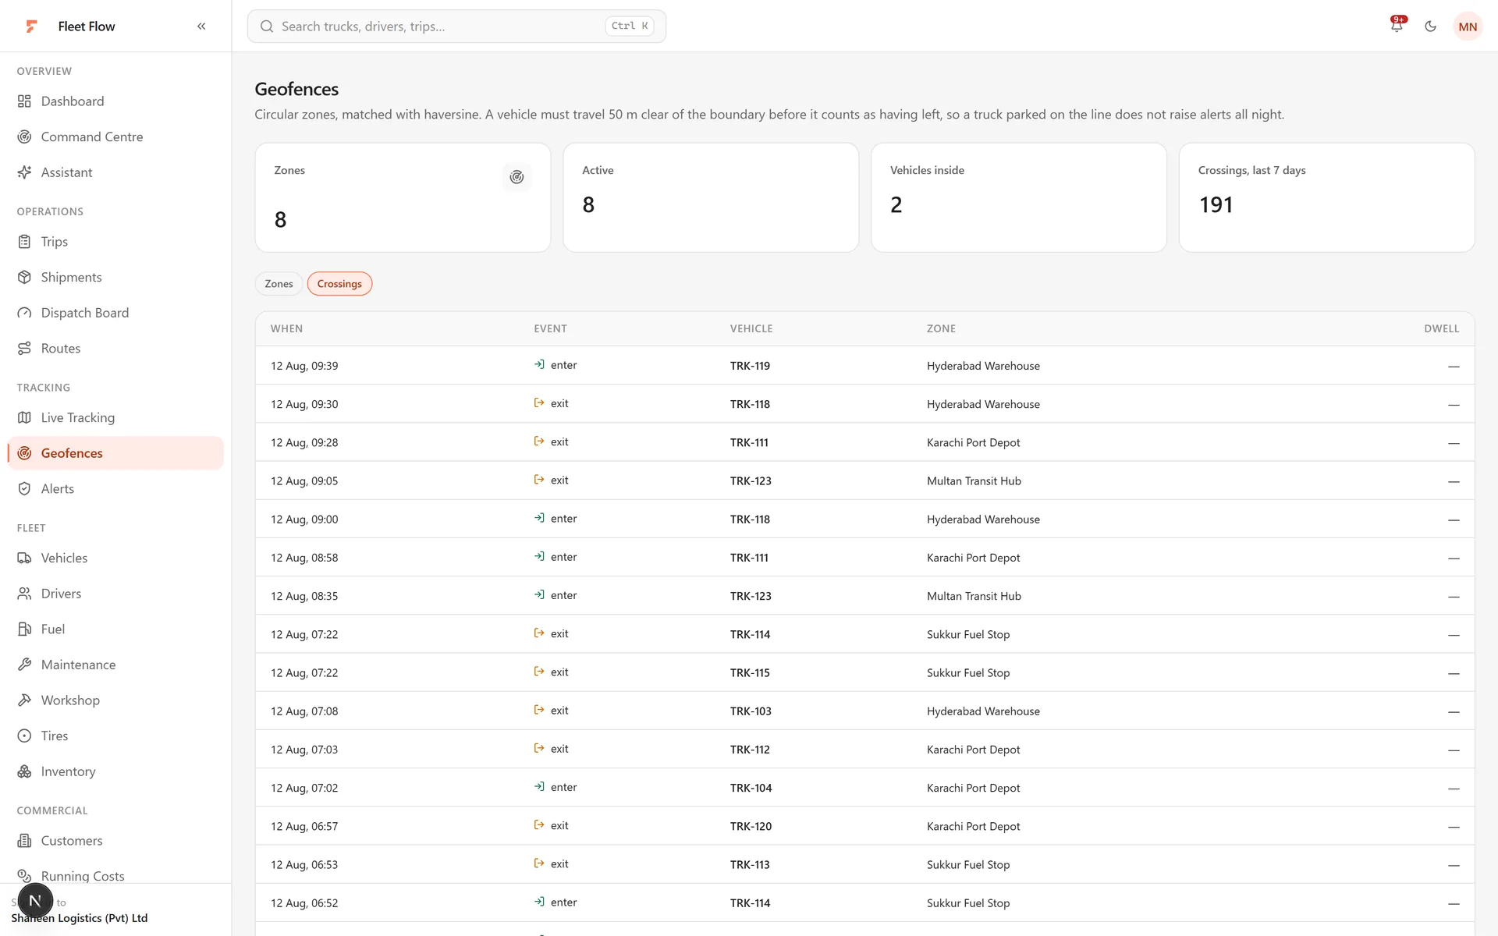This screenshot has width=1498, height=936.
Task: Click the Crossings, last 7 days card
Action: point(1326,197)
